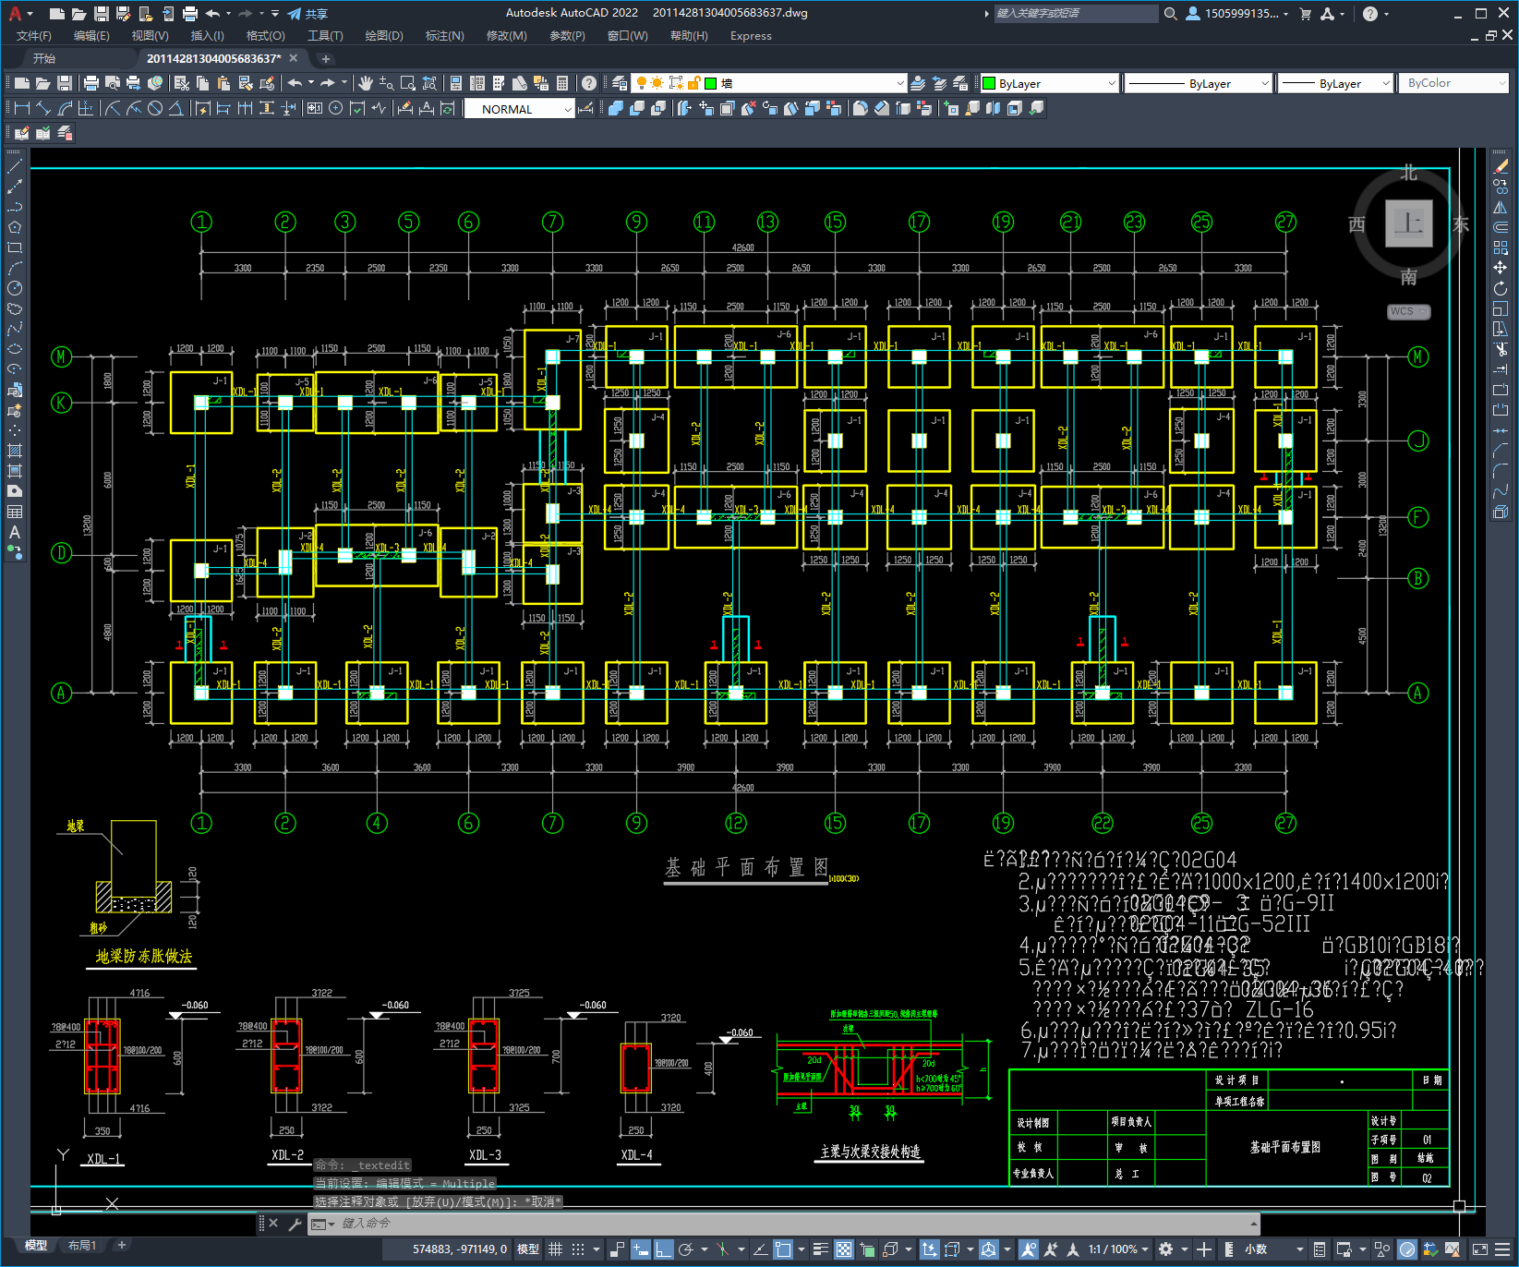Switch to the 模型 model tab

point(36,1246)
